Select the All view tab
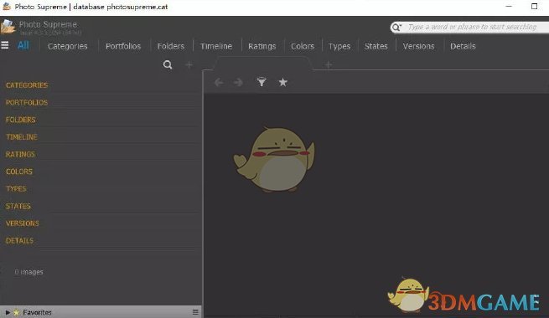549x318 pixels. pyautogui.click(x=23, y=45)
